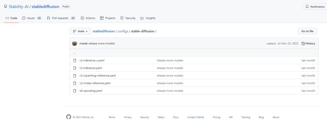Open the Docs footer link

click(x=176, y=117)
